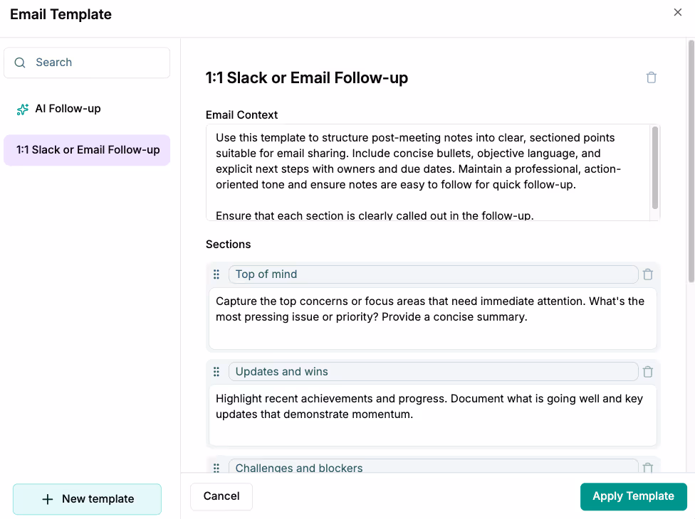Cancel the template edits
The image size is (695, 519).
point(221,496)
